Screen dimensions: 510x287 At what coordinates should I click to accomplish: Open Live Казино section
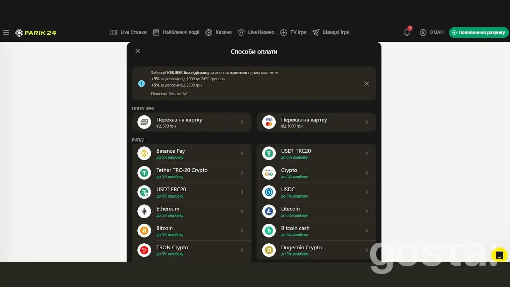tap(256, 32)
